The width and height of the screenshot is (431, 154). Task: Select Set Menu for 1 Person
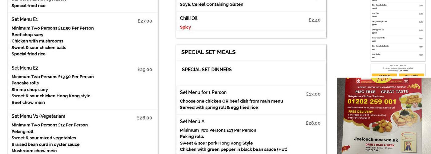pos(203,92)
